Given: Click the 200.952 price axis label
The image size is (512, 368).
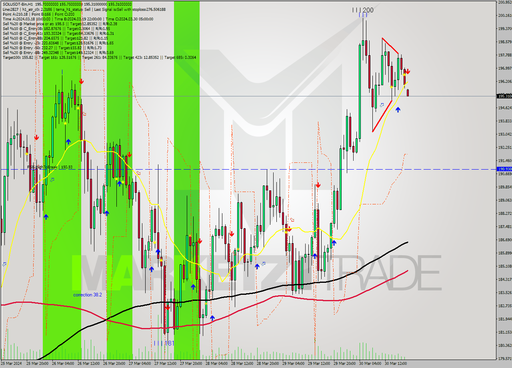Looking at the screenshot, I should 504,2.
